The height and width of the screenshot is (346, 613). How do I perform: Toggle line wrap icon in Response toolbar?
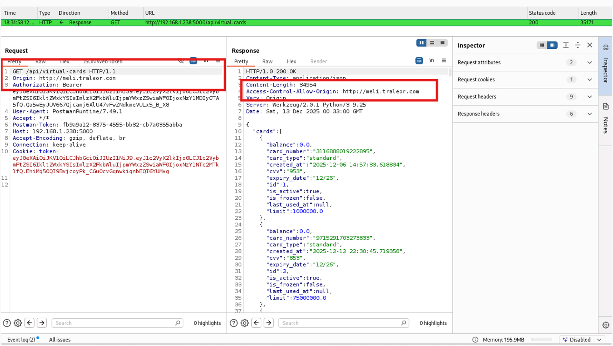[x=419, y=60]
